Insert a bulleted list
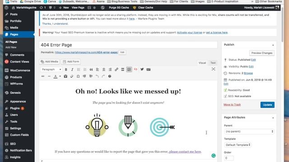This screenshot has height=162, width=289. pos(79,69)
